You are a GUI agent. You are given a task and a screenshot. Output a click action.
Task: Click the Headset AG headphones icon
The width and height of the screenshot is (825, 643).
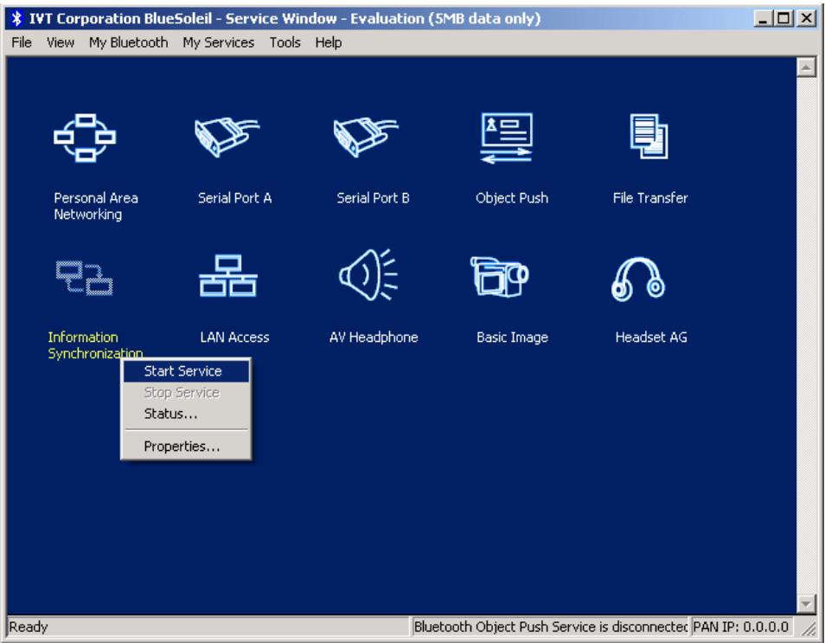(x=637, y=280)
